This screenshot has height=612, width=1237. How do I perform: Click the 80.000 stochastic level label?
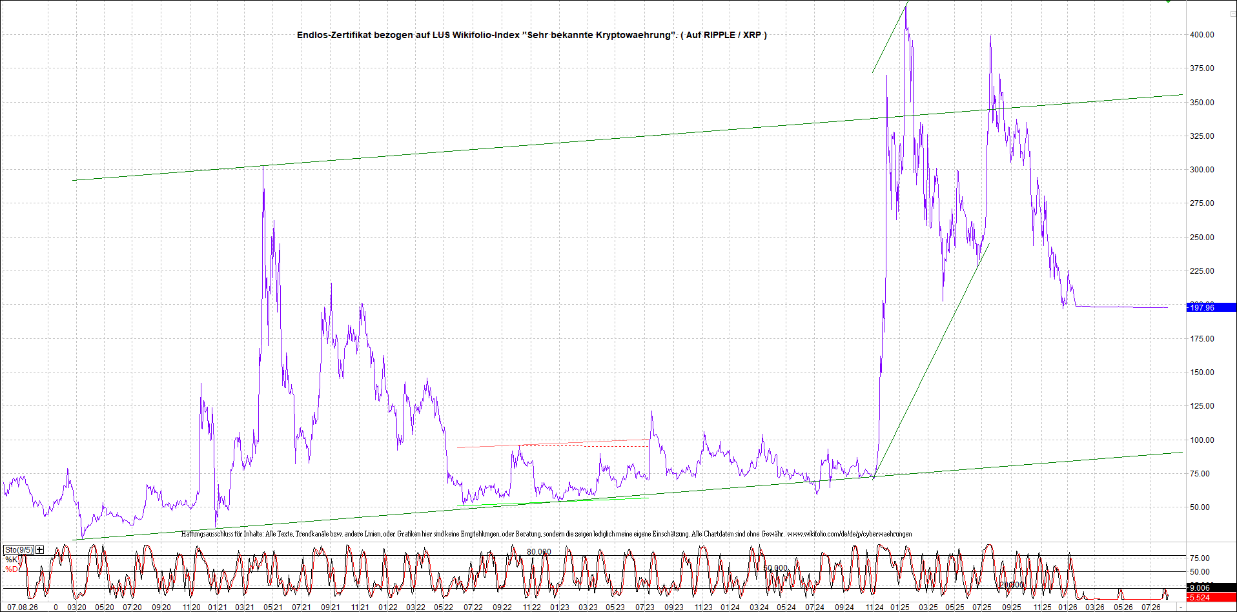(538, 552)
